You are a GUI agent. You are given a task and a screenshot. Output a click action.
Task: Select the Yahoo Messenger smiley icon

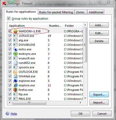[15, 31]
